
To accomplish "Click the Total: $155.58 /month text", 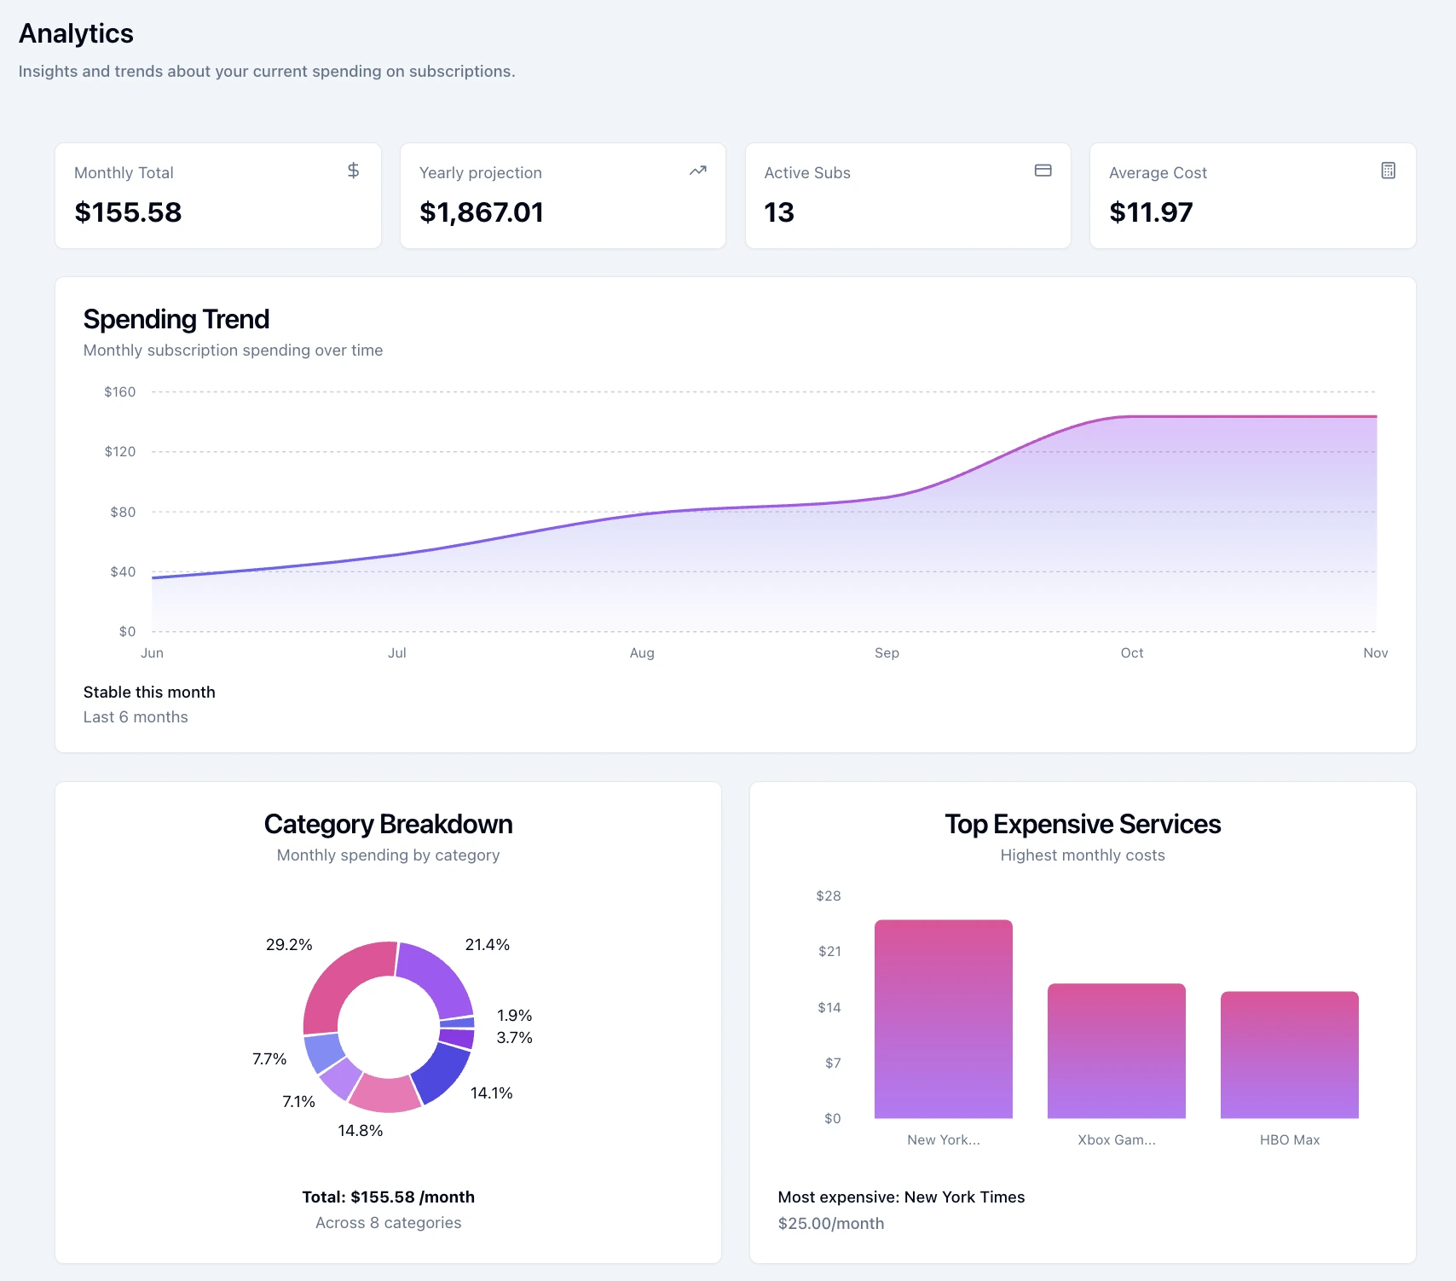I will [388, 1197].
